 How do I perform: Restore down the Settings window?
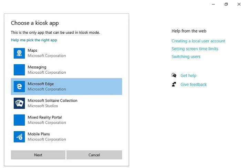pos(226,4)
